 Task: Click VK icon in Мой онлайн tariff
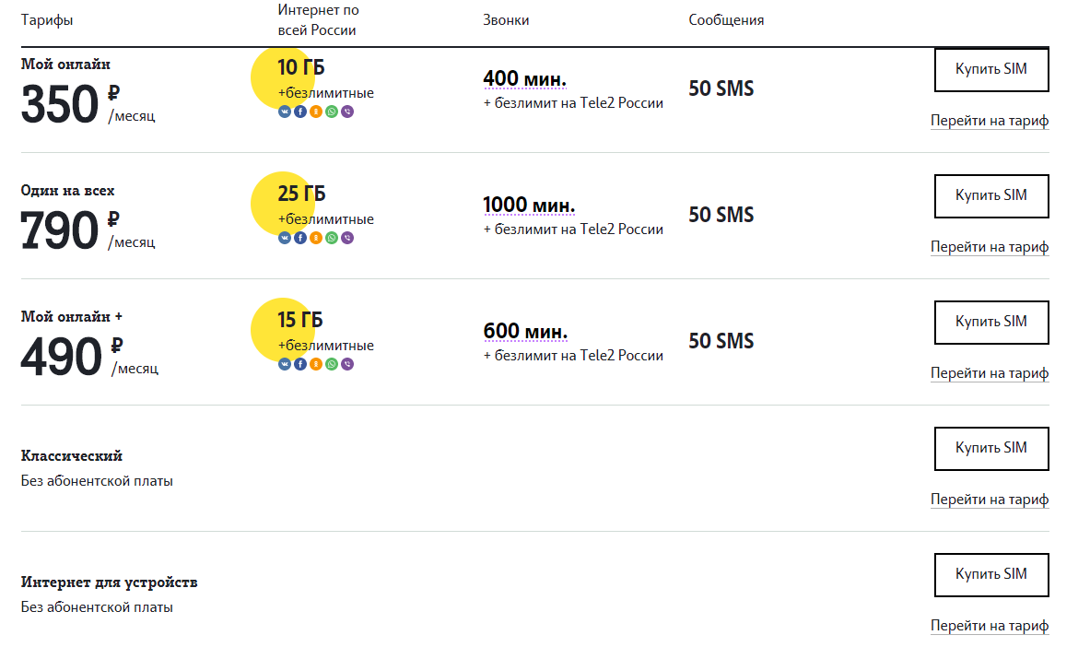tap(285, 112)
